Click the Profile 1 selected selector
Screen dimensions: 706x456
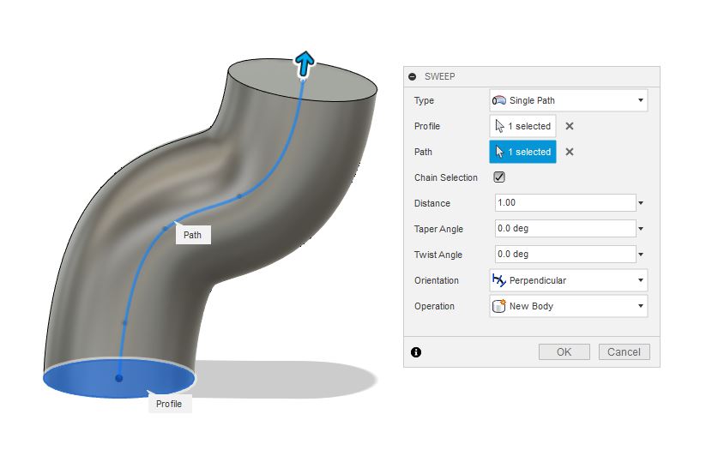coord(522,126)
